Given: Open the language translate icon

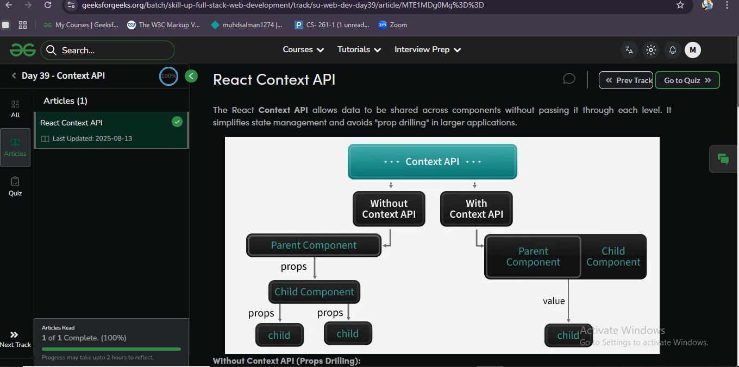Looking at the screenshot, I should point(629,50).
